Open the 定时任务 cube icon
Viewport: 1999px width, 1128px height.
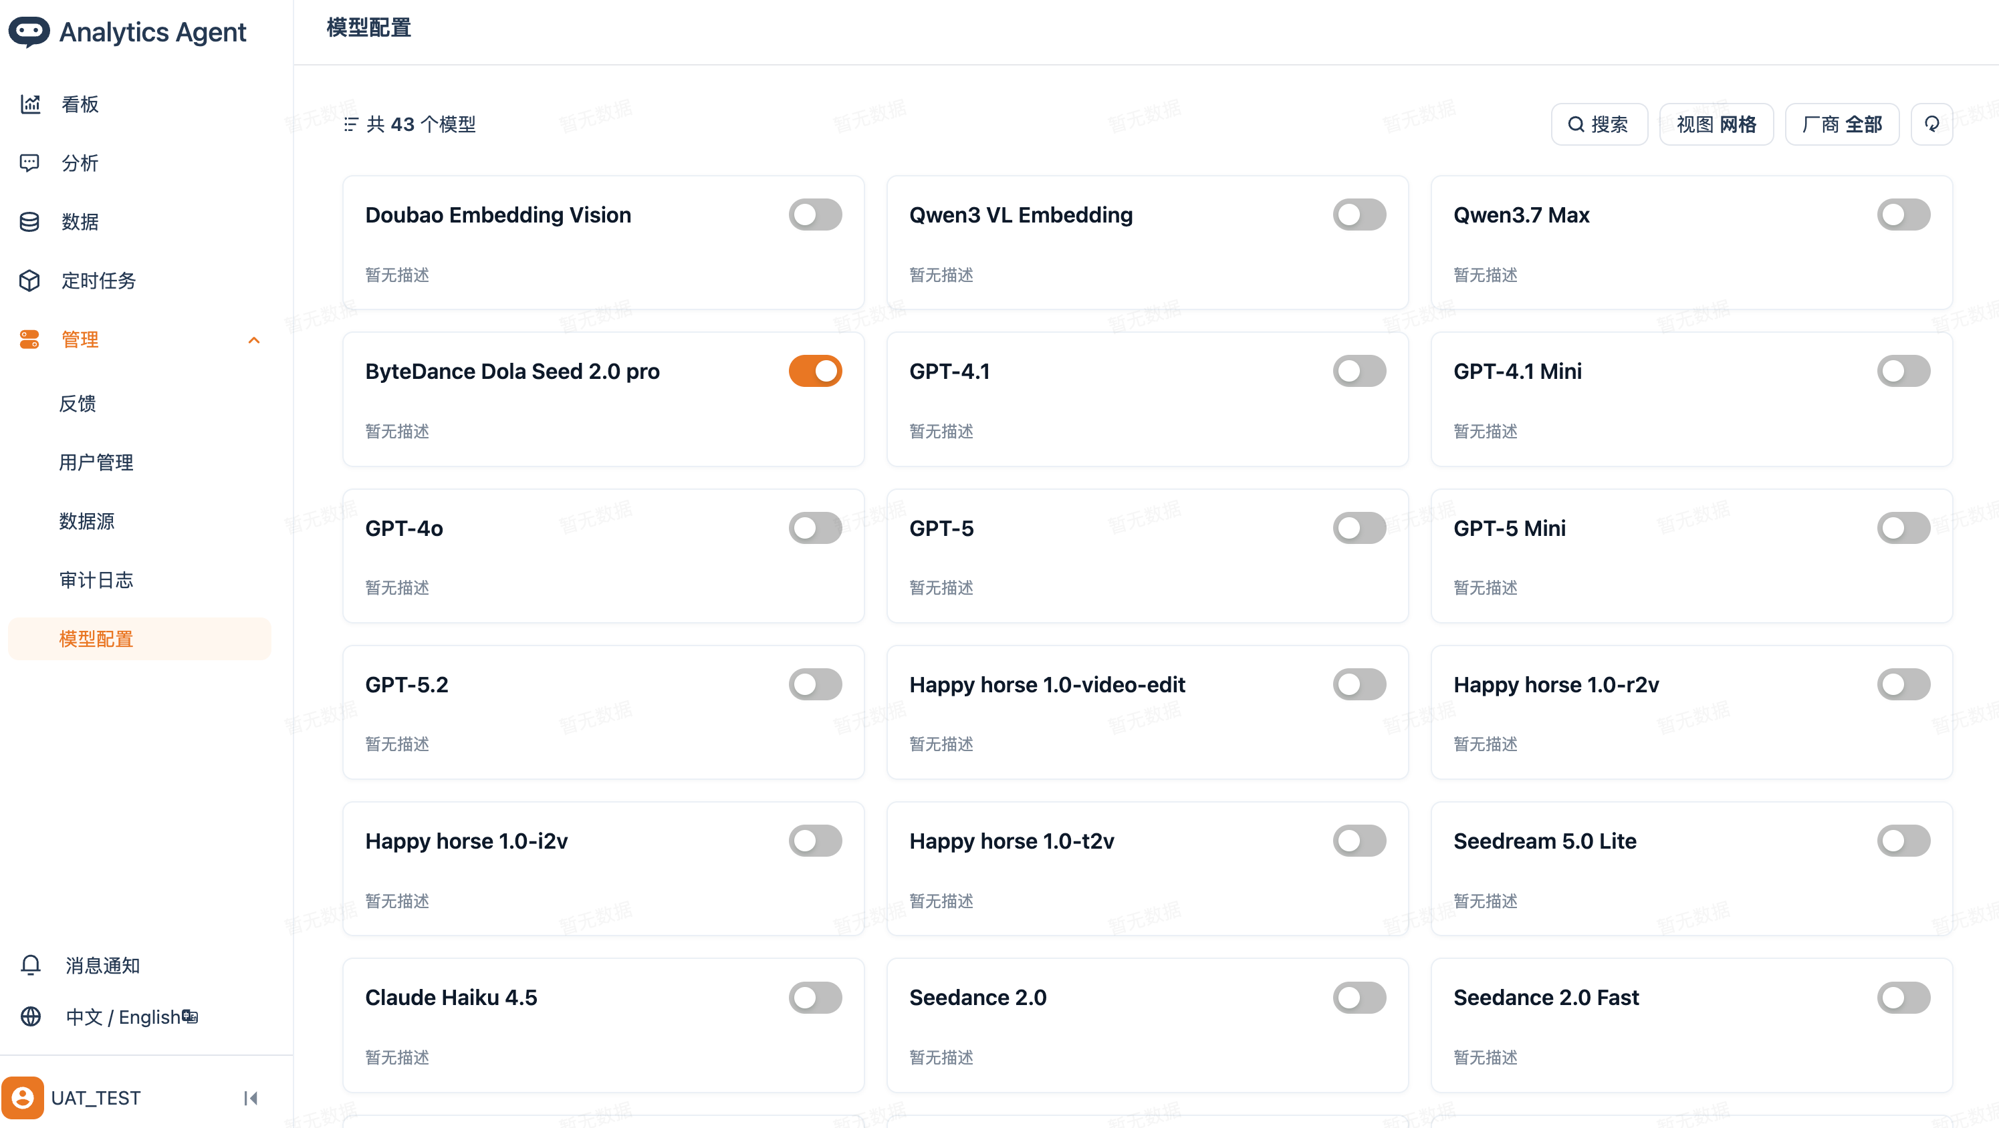(x=29, y=280)
